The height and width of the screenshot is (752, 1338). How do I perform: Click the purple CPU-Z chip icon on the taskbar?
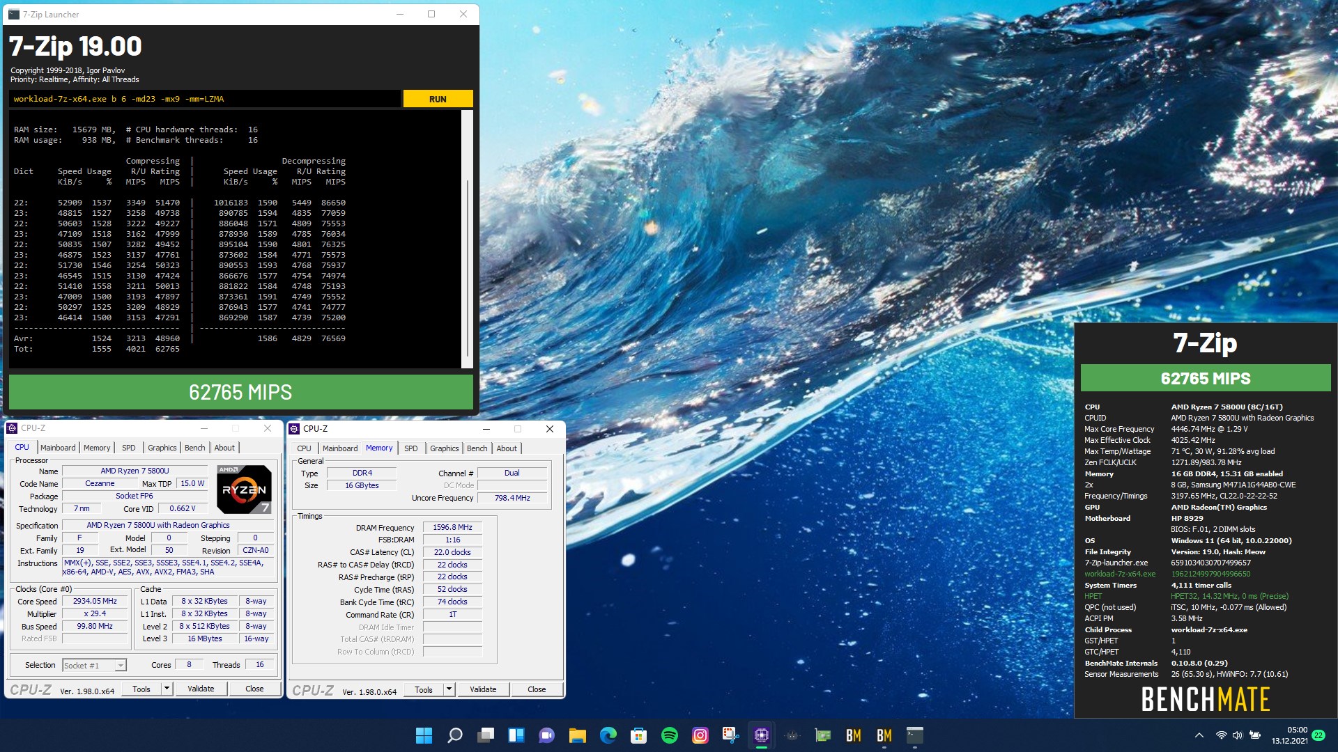(x=761, y=735)
